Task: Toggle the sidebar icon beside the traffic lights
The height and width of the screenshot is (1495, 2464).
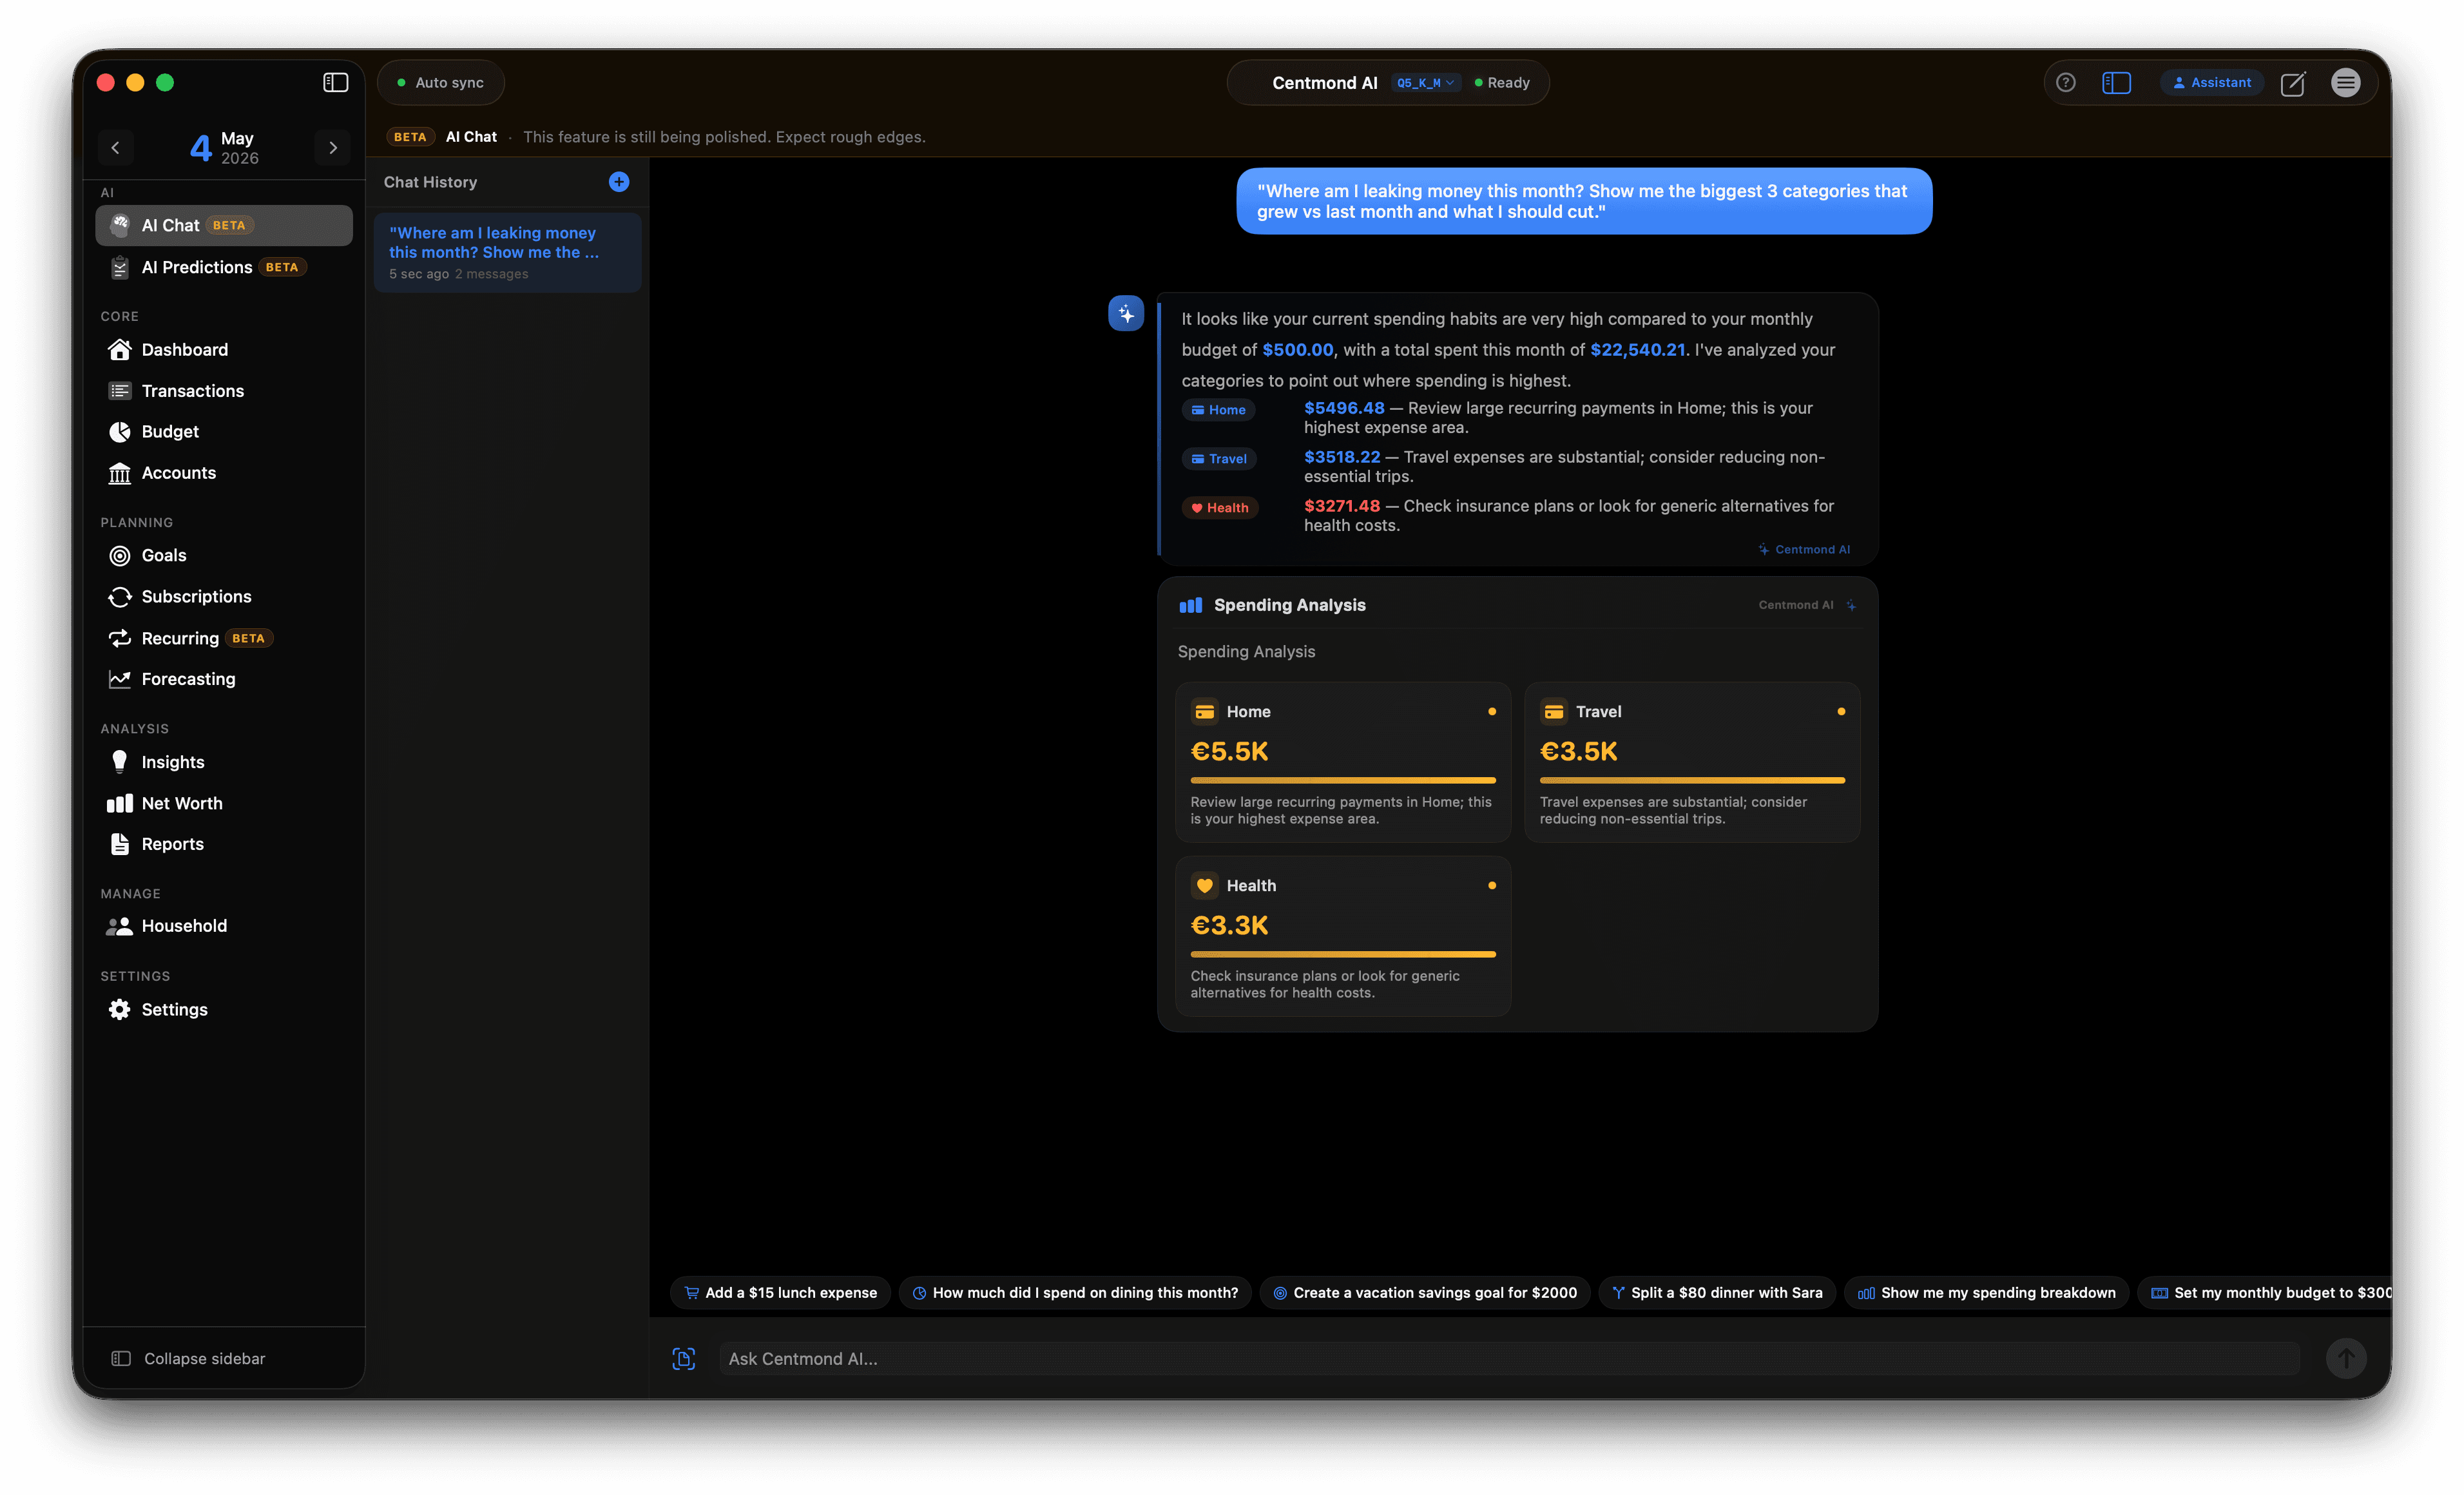Action: pos(335,82)
